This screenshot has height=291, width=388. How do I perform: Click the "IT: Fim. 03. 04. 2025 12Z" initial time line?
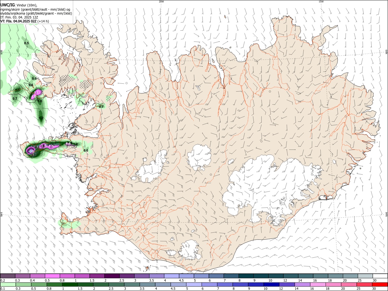[x=19, y=17]
